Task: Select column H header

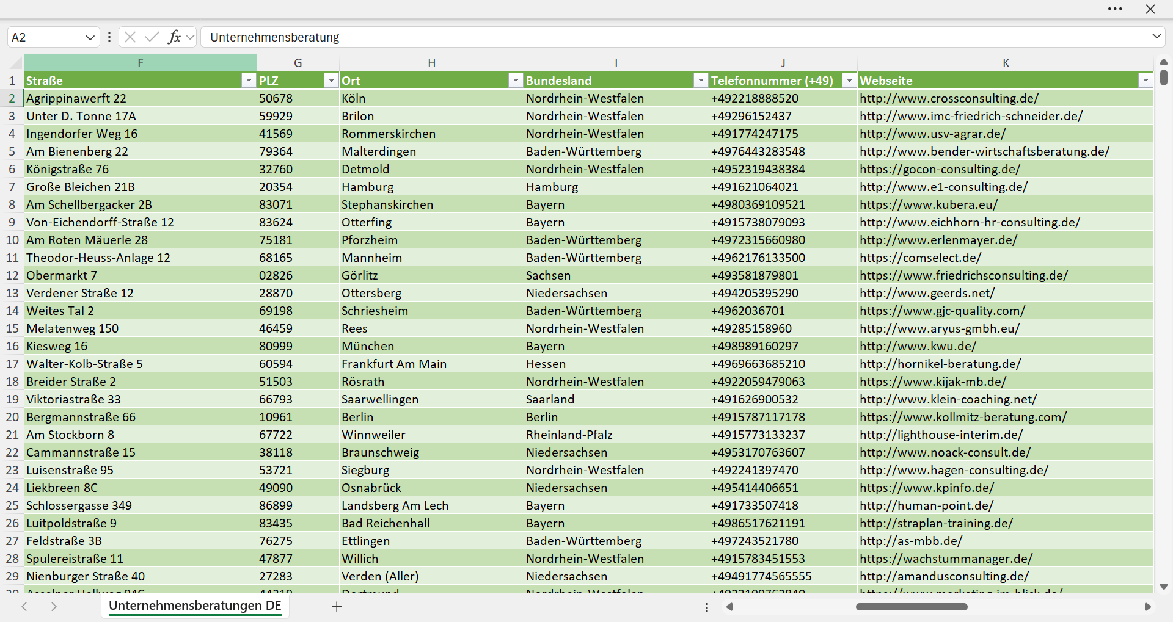Action: [x=431, y=63]
